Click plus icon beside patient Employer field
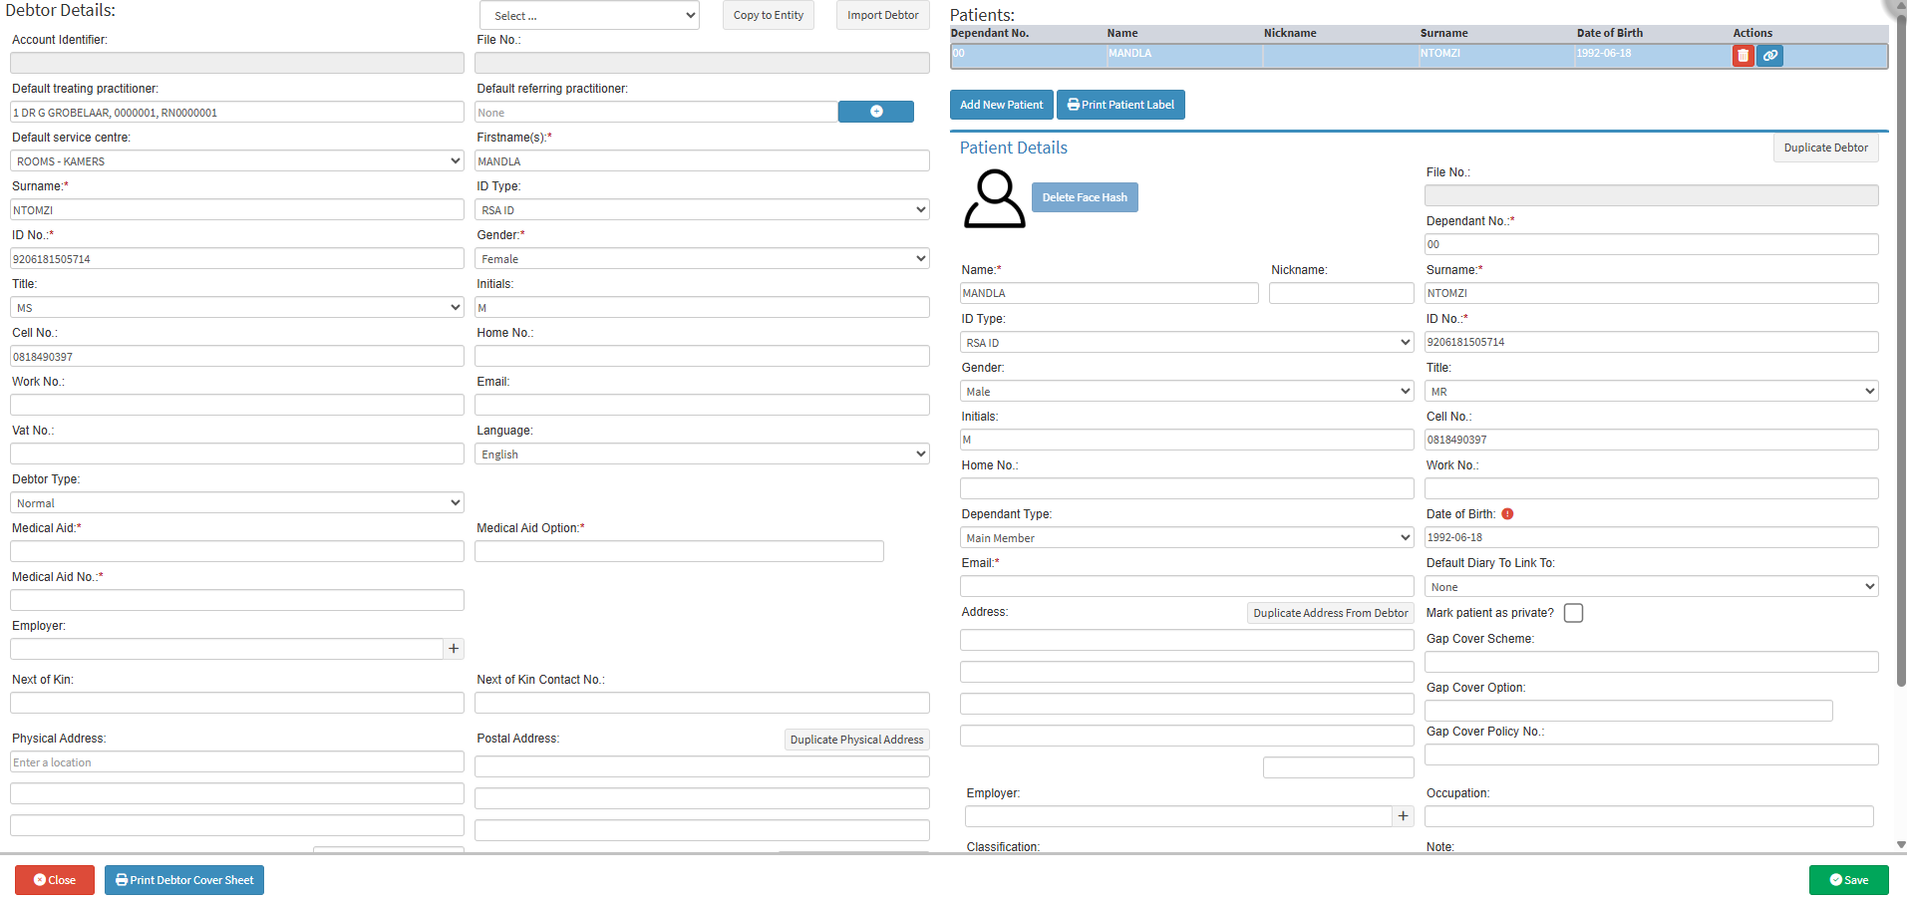Image resolution: width=1907 pixels, height=902 pixels. (x=1403, y=816)
